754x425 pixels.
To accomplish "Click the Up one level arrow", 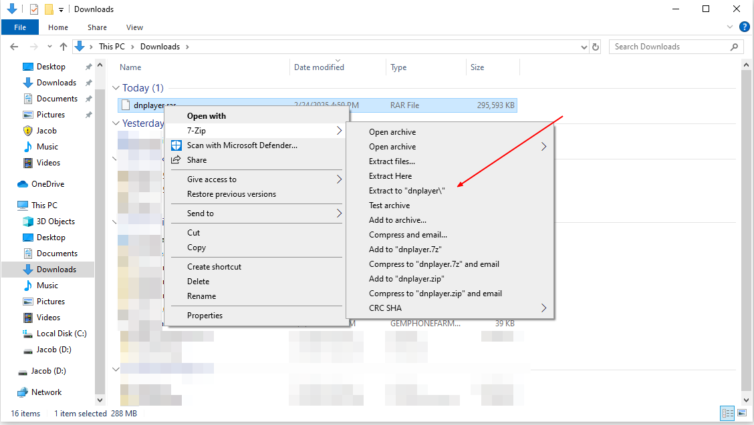I will click(64, 47).
